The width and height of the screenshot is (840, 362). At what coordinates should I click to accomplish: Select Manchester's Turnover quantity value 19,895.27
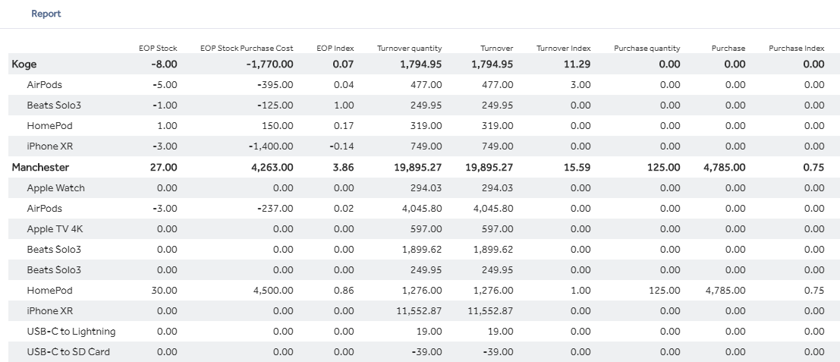[x=418, y=167]
